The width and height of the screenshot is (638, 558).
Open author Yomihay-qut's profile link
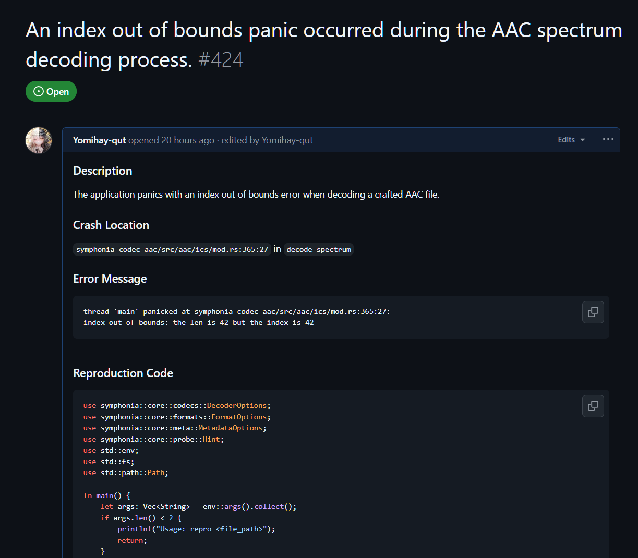99,140
